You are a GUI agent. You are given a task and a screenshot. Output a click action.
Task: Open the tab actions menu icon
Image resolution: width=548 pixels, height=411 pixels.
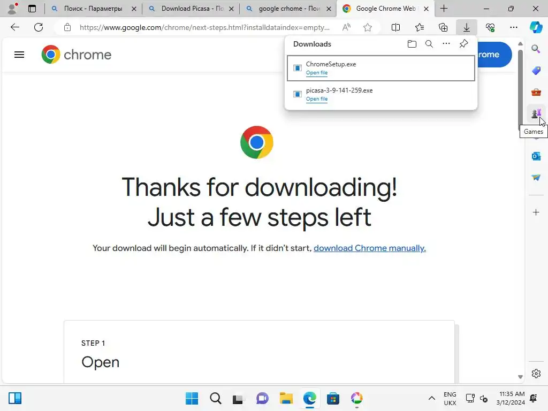pyautogui.click(x=32, y=9)
